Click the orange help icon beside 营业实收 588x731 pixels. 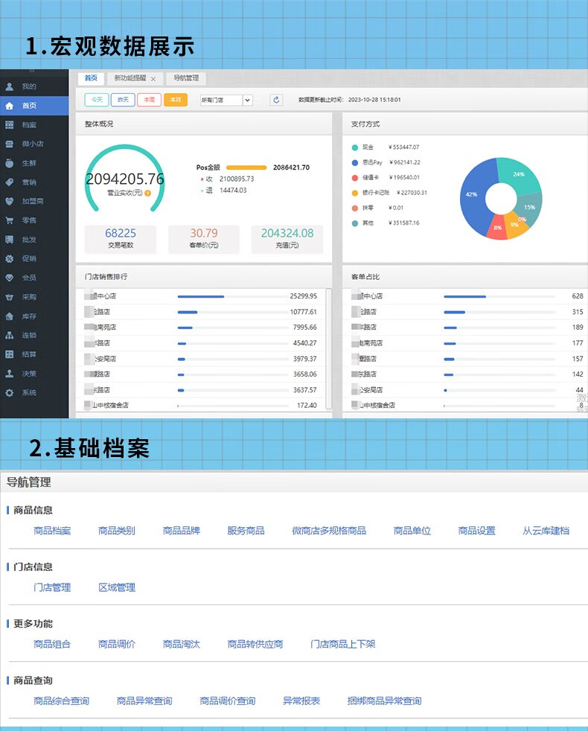[x=148, y=194]
